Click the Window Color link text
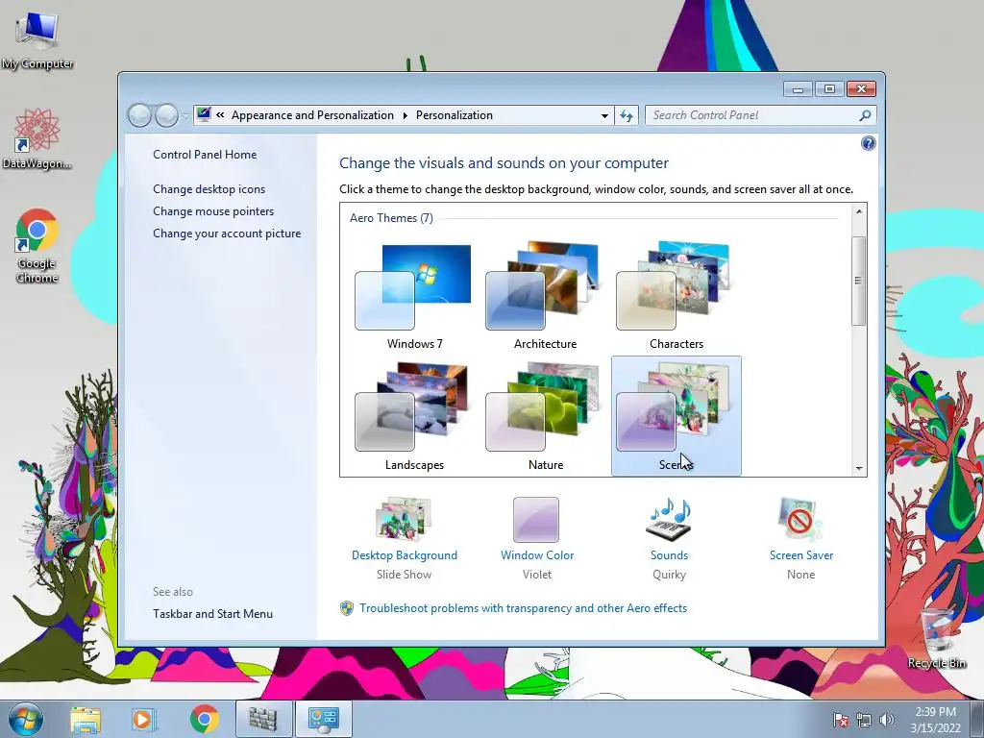The height and width of the screenshot is (738, 984). coord(537,555)
